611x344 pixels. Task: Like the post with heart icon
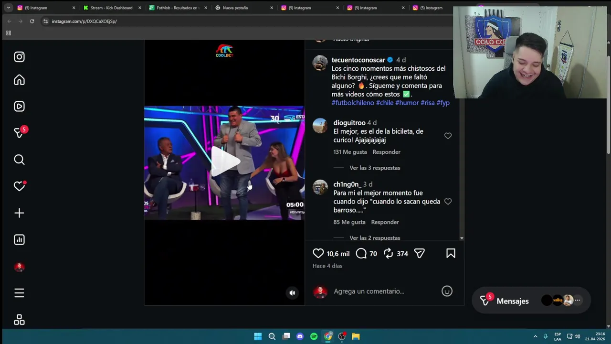(x=318, y=253)
